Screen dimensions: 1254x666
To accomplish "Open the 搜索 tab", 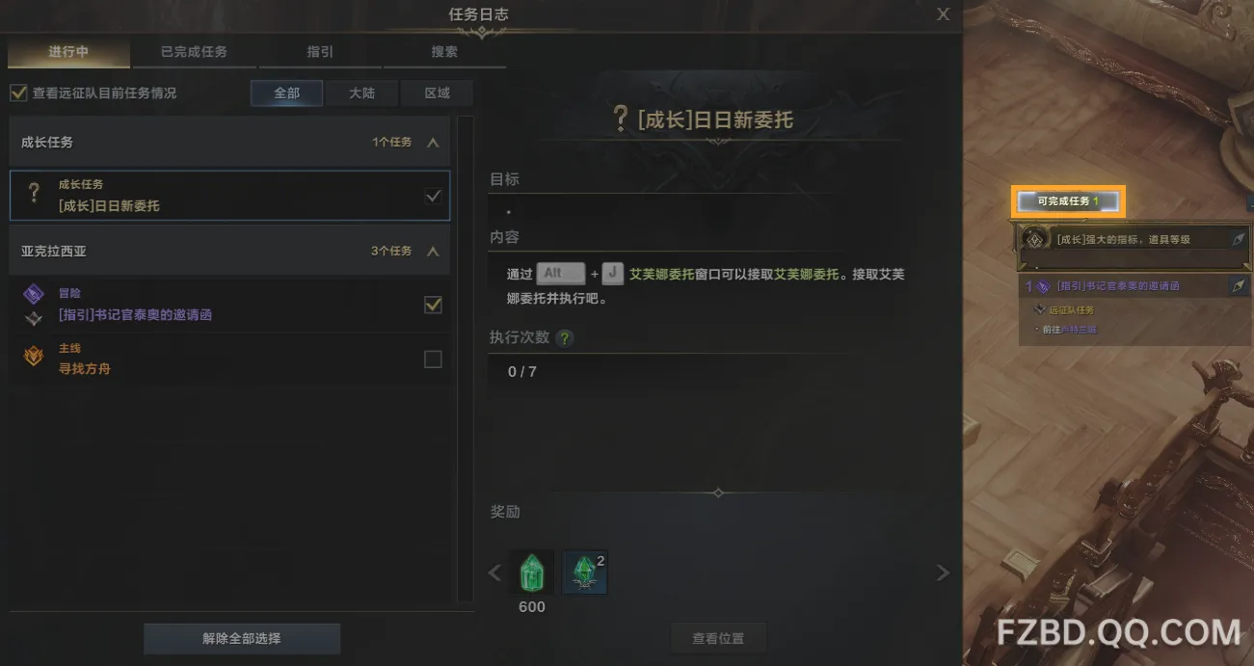I will point(444,52).
